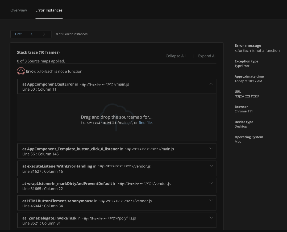
Task: Click the previous error instance arrow
Action: point(31,34)
